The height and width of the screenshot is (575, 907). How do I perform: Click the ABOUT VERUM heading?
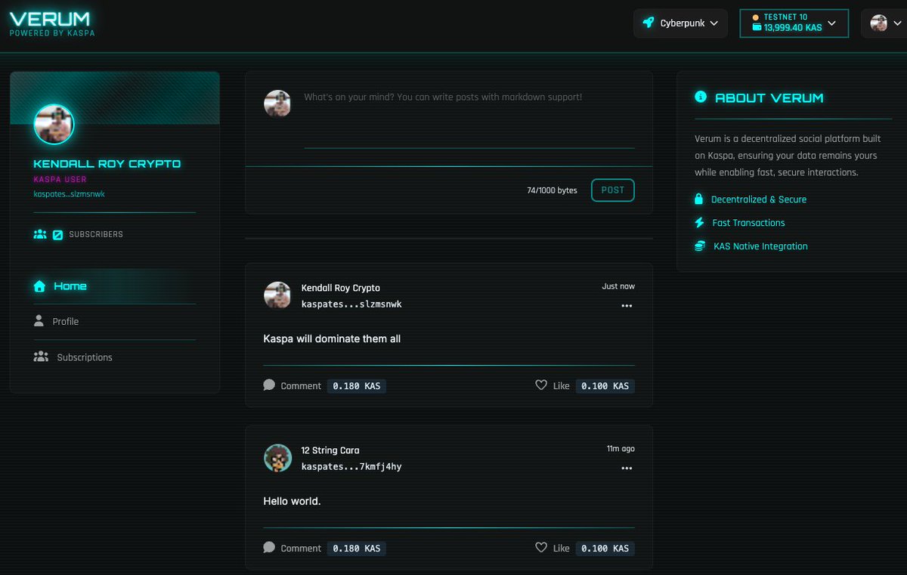tap(769, 97)
